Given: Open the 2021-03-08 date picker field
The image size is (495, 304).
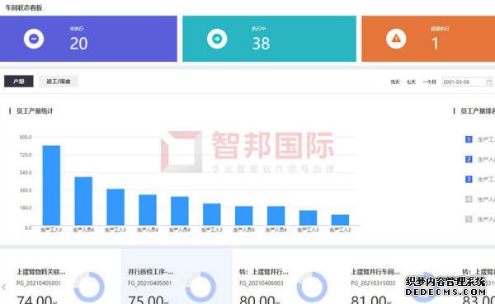Looking at the screenshot, I should point(467,82).
